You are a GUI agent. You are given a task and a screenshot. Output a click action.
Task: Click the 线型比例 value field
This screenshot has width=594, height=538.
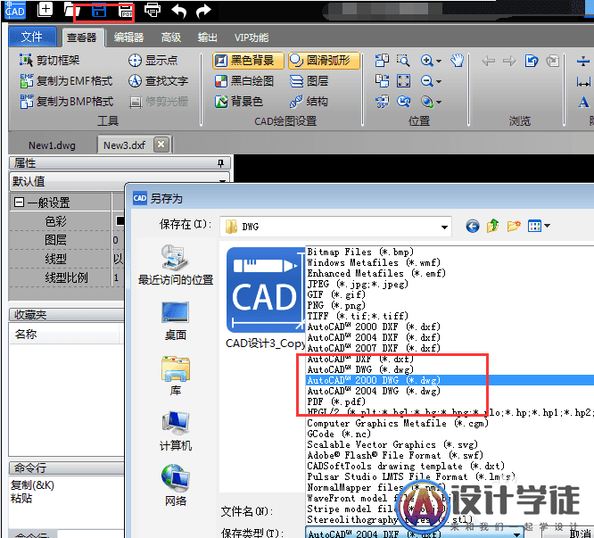pyautogui.click(x=119, y=277)
